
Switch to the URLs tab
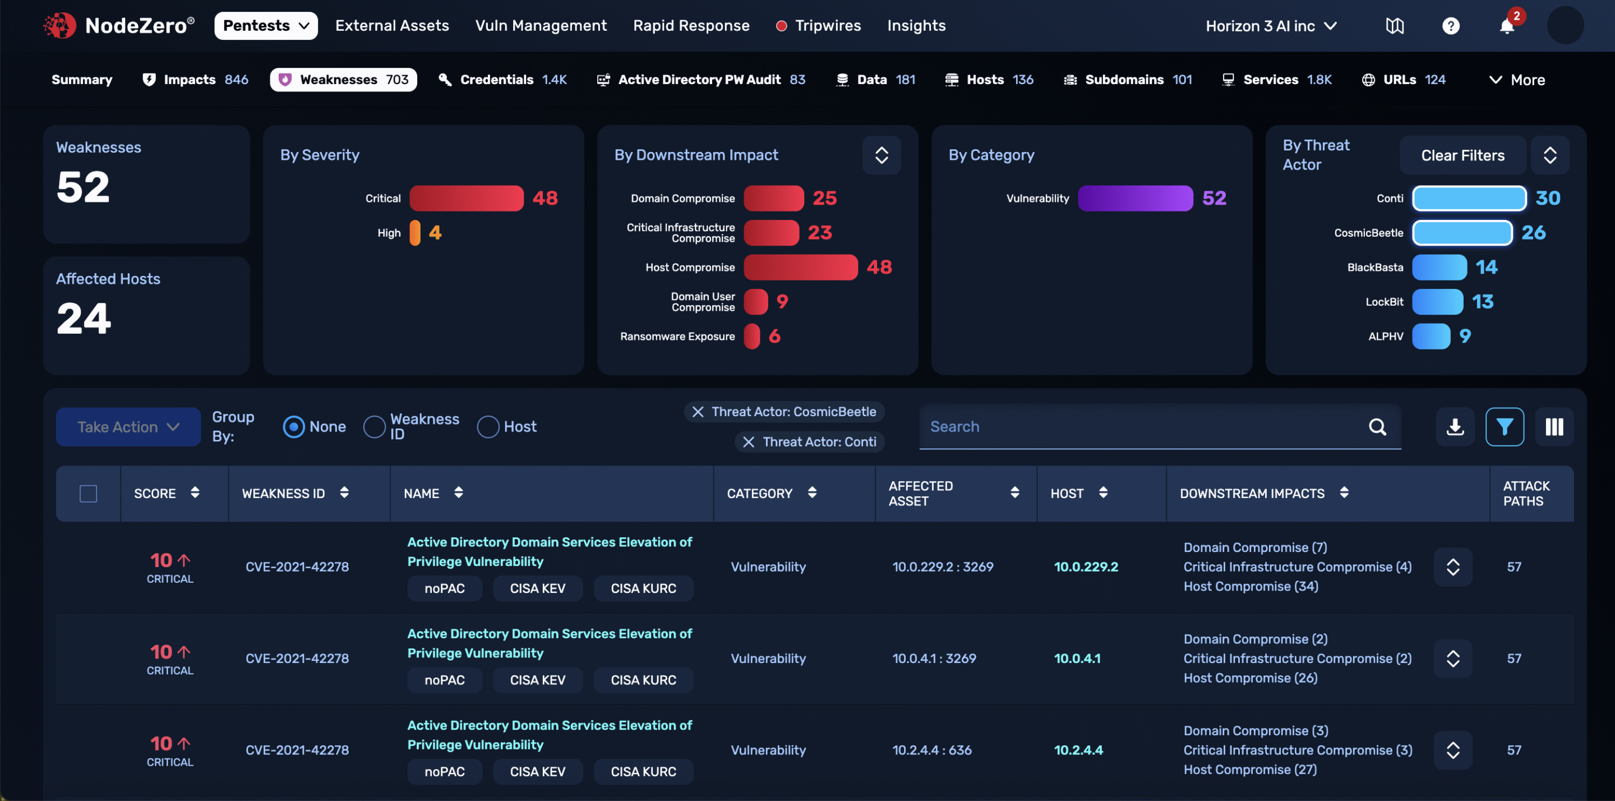pyautogui.click(x=1403, y=80)
